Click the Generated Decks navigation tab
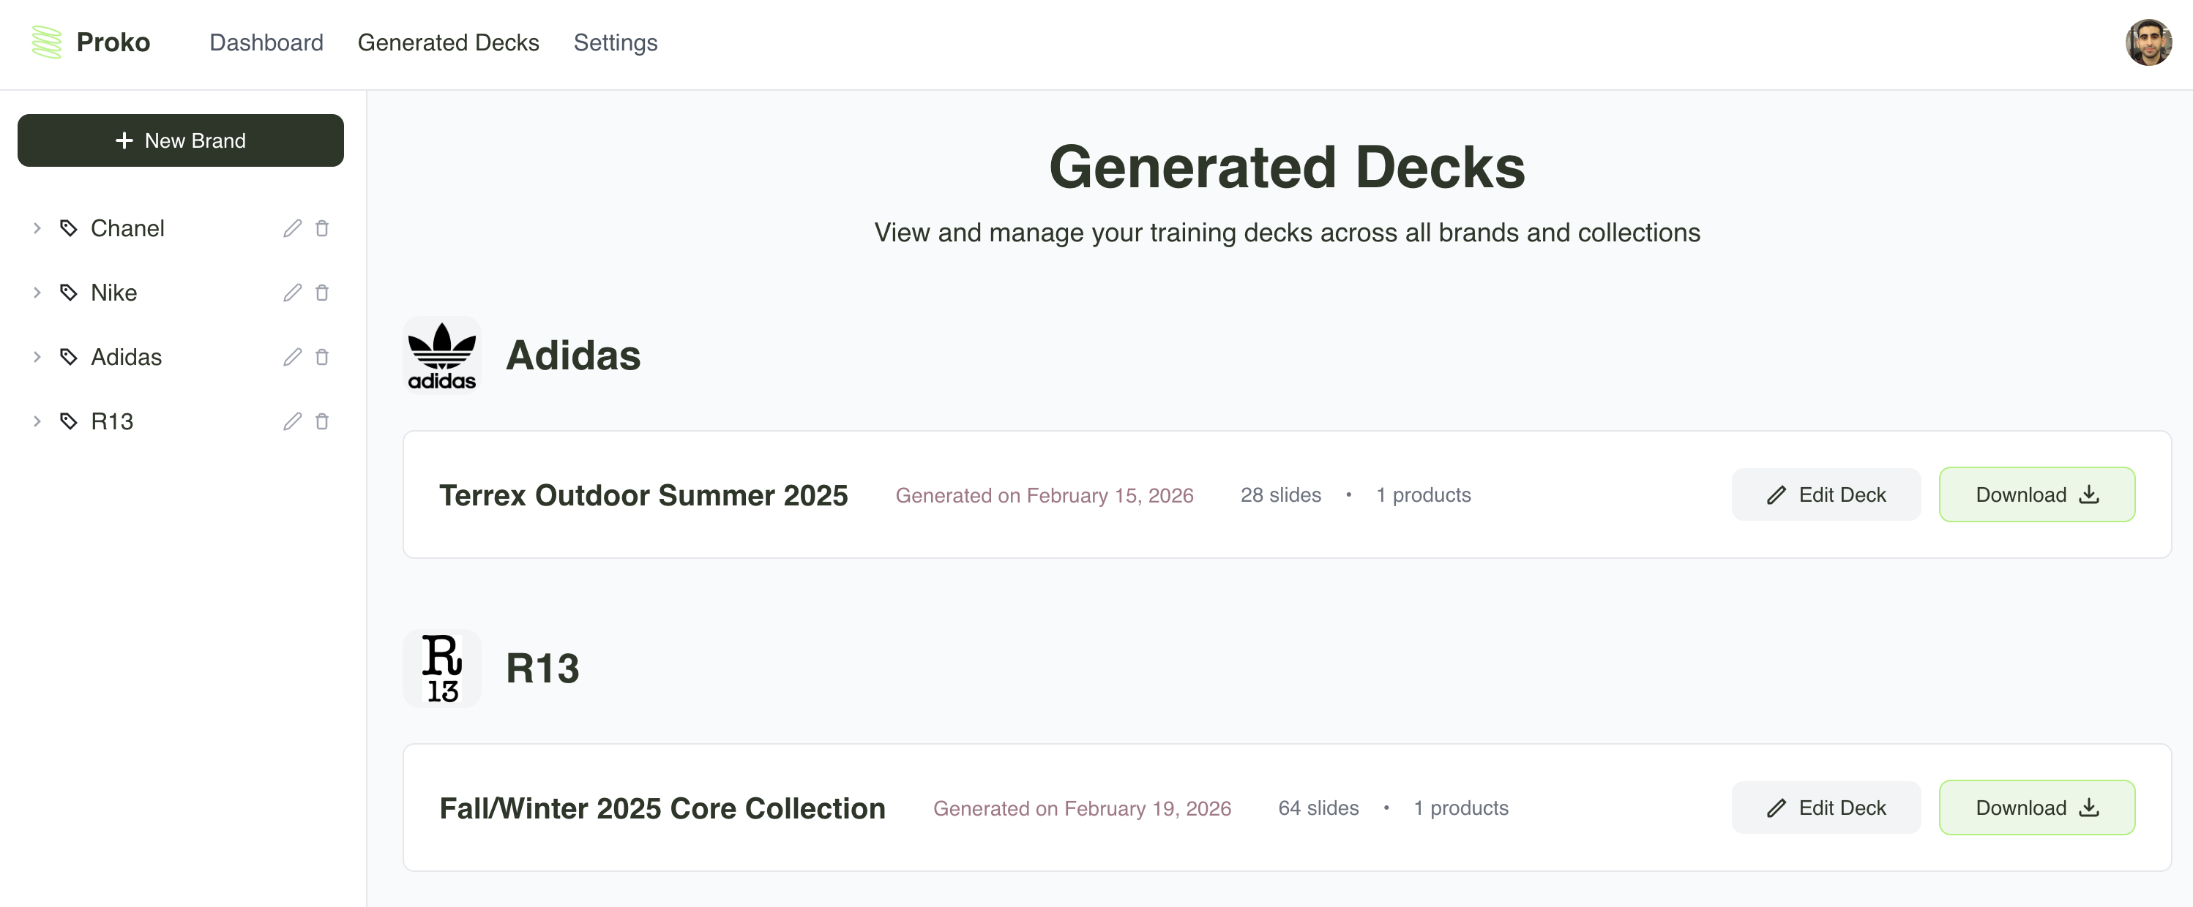 point(449,42)
